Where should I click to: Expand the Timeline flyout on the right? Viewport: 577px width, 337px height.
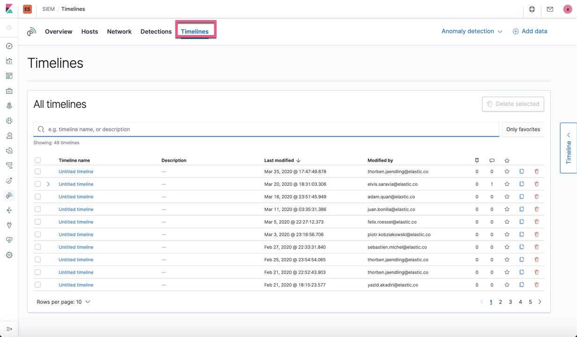(x=569, y=148)
